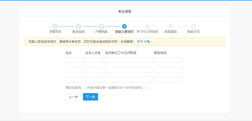This screenshot has height=121, width=252.
Task: Click the step 6 奖惩情况 circle
Action: 171,26
